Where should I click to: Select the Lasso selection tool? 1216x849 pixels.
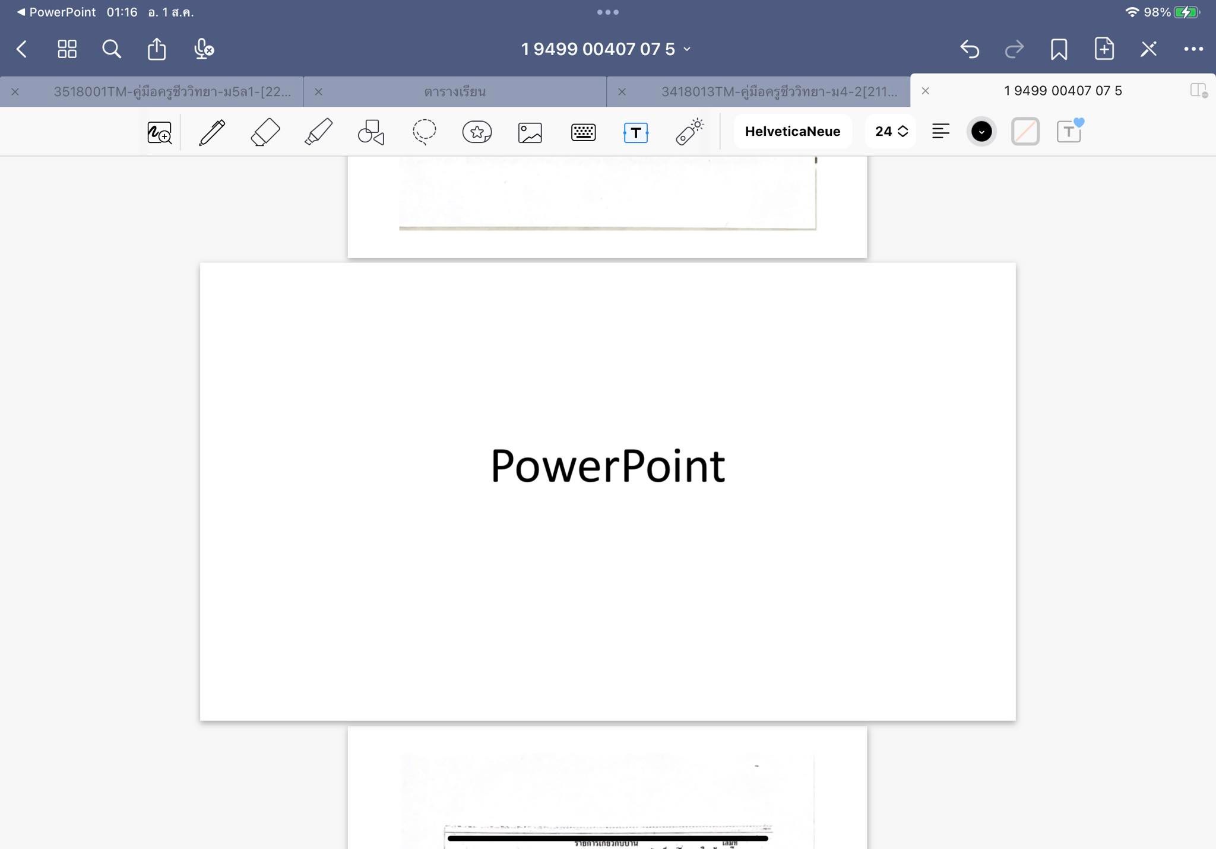pyautogui.click(x=424, y=132)
